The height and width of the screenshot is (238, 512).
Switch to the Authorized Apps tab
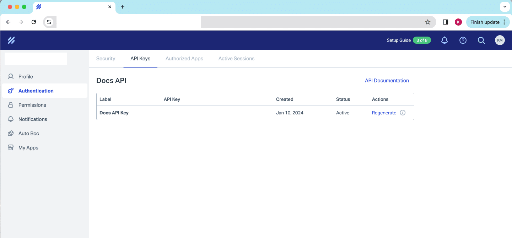point(184,59)
